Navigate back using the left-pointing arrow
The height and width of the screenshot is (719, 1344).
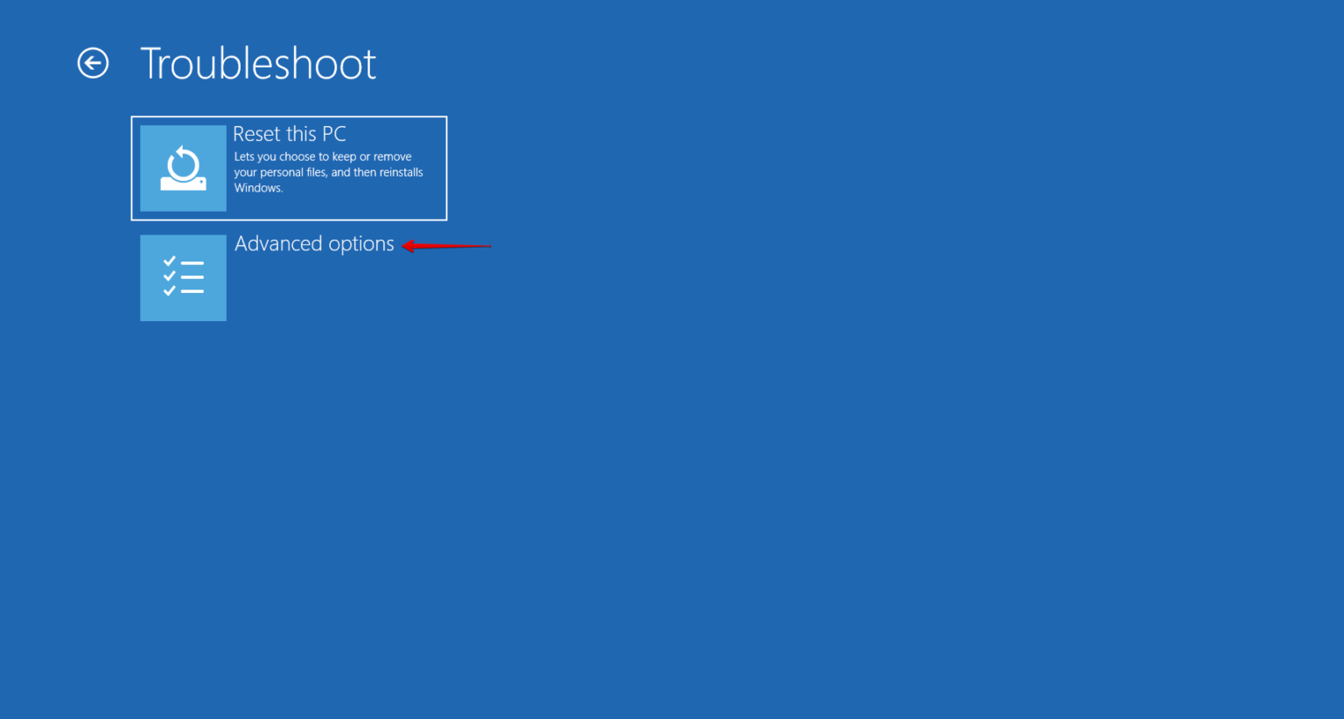pos(92,62)
